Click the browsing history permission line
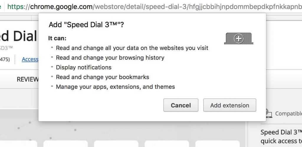The height and width of the screenshot is (147, 302). coord(110,58)
